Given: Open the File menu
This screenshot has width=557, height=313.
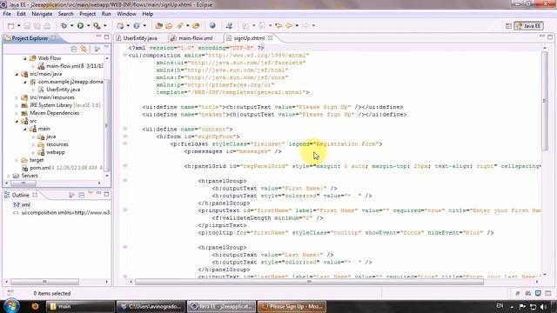Looking at the screenshot, I should click(x=7, y=14).
